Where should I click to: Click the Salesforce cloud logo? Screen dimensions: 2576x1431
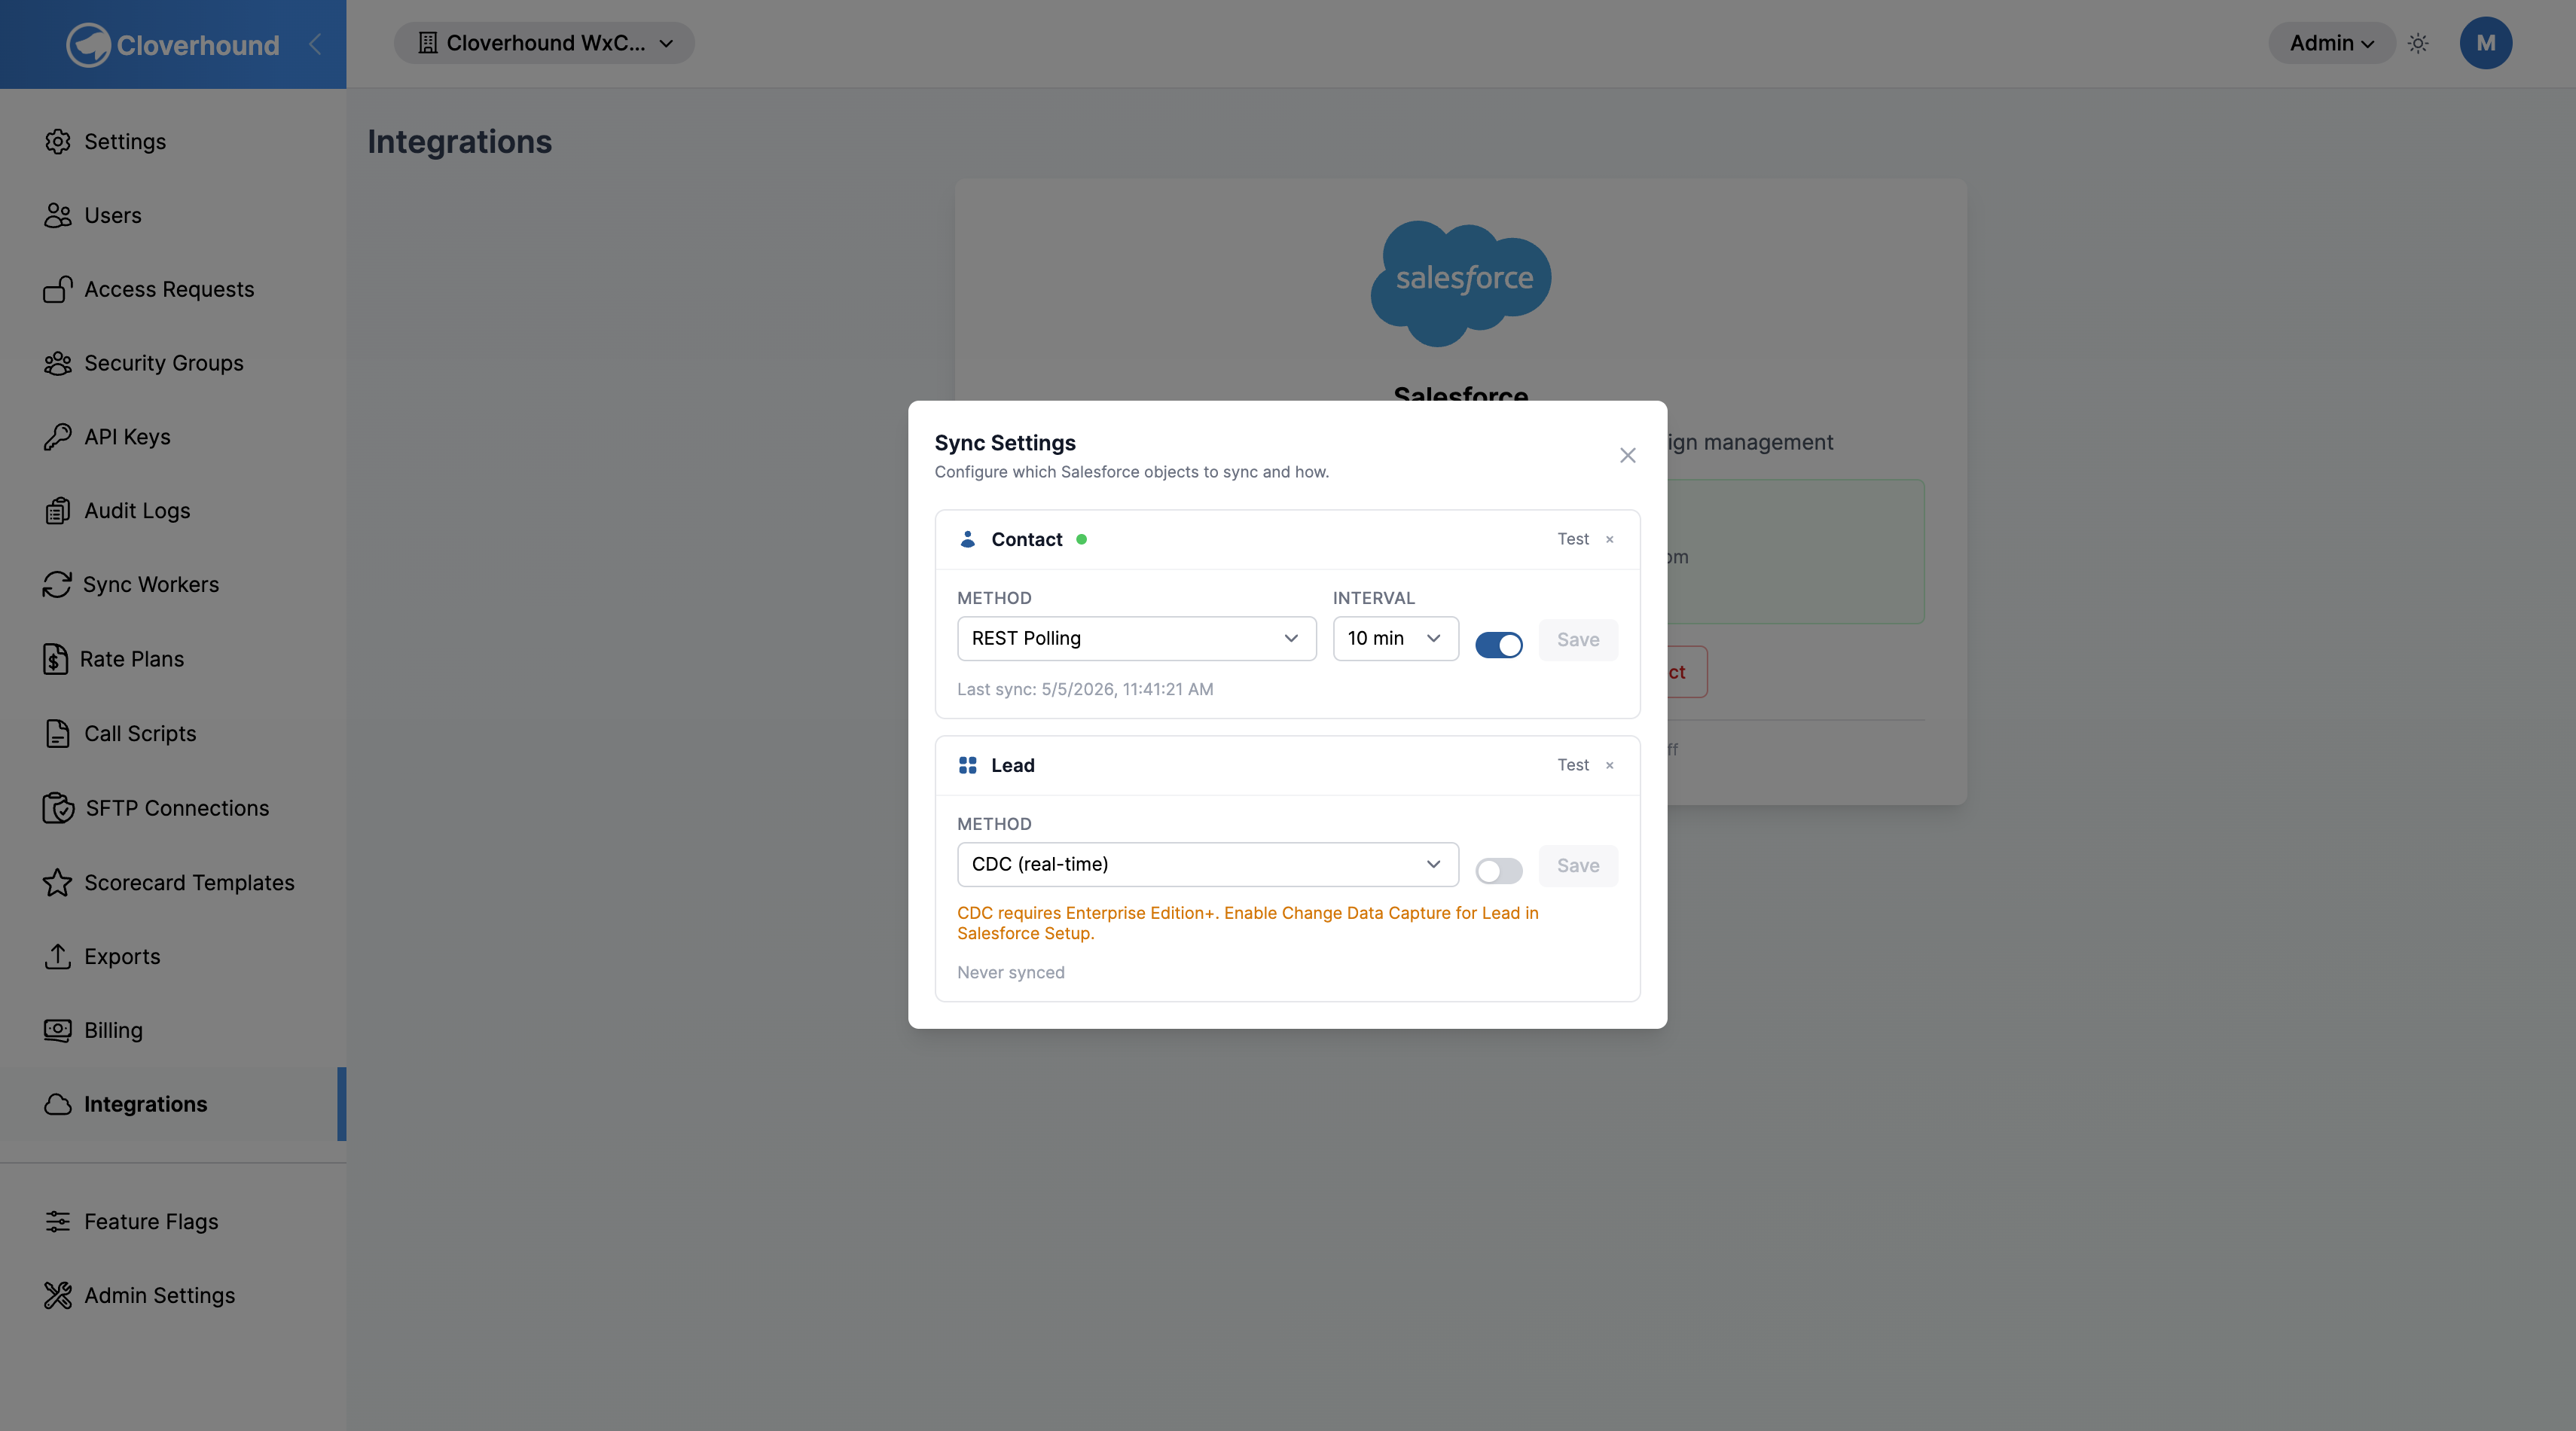click(1461, 283)
